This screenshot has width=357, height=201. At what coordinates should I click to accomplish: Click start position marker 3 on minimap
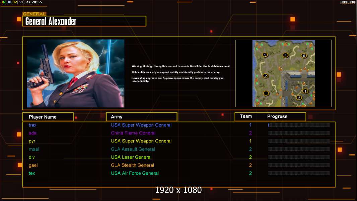point(299,98)
